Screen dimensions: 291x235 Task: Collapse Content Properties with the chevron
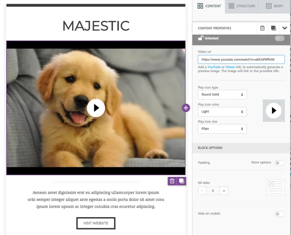coord(285,28)
